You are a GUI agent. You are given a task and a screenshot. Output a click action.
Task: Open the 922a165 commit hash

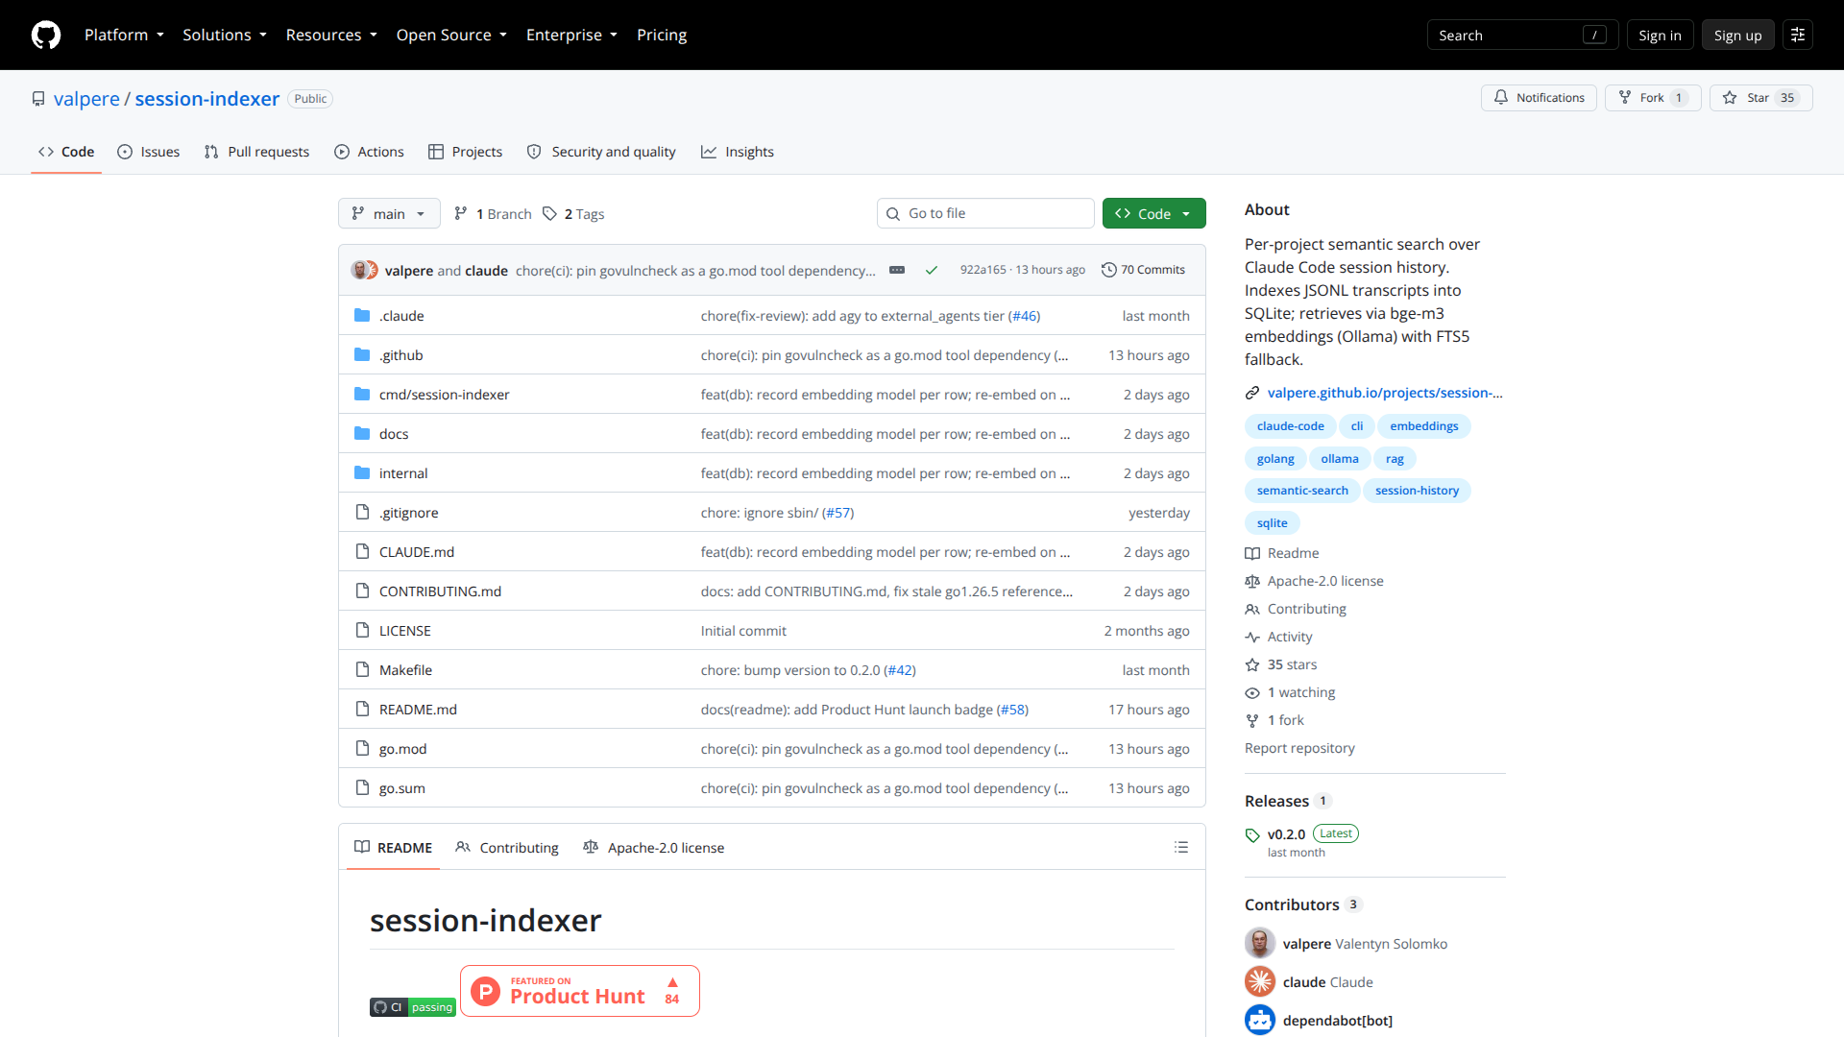pos(983,270)
